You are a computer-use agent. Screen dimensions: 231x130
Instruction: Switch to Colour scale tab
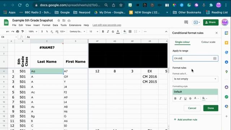point(208,42)
